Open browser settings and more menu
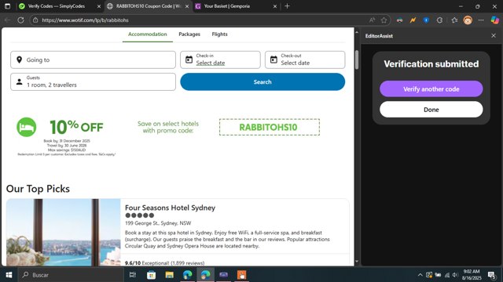The image size is (503, 282). point(481,20)
